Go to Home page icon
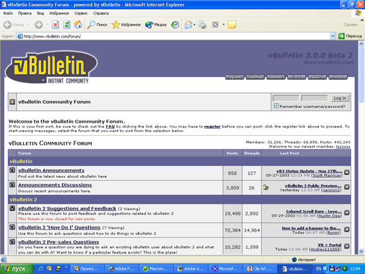 [x=78, y=25]
